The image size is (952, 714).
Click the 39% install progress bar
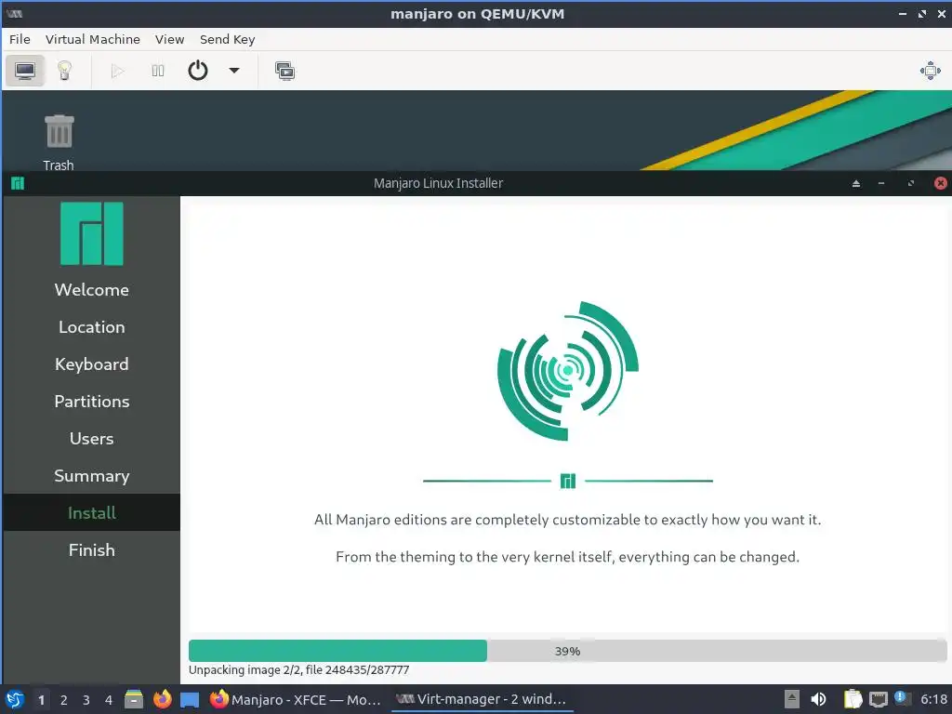point(567,651)
